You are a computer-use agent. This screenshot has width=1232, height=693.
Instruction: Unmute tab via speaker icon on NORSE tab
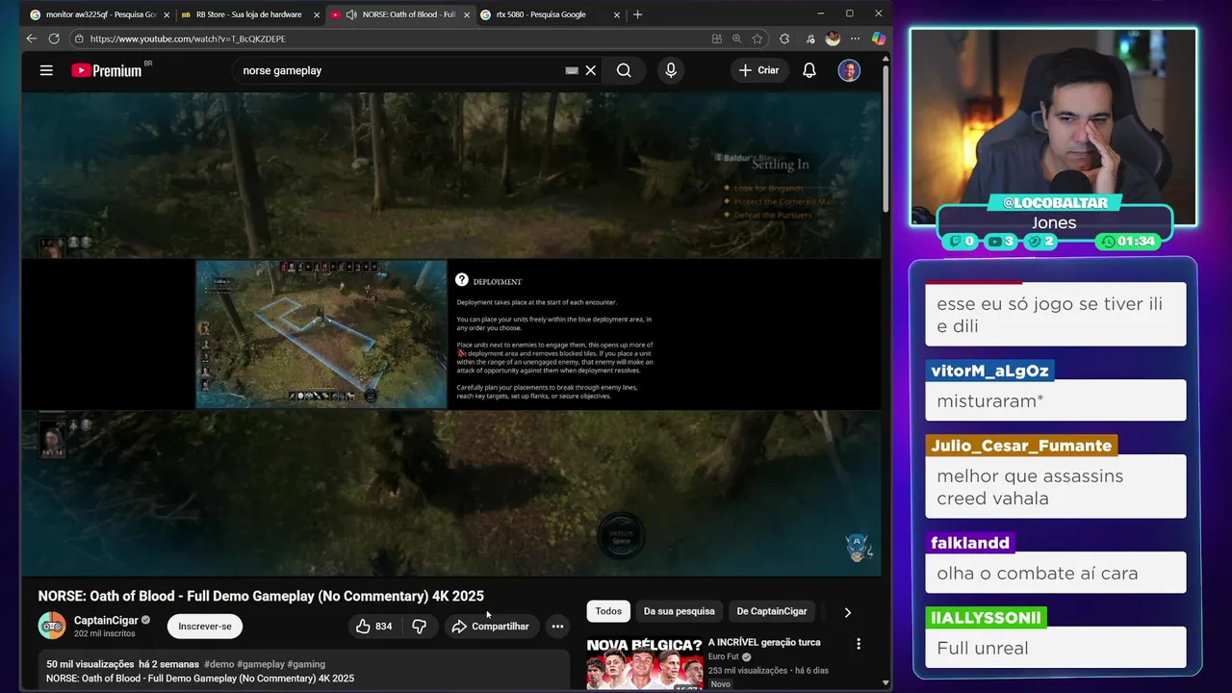[x=351, y=14]
